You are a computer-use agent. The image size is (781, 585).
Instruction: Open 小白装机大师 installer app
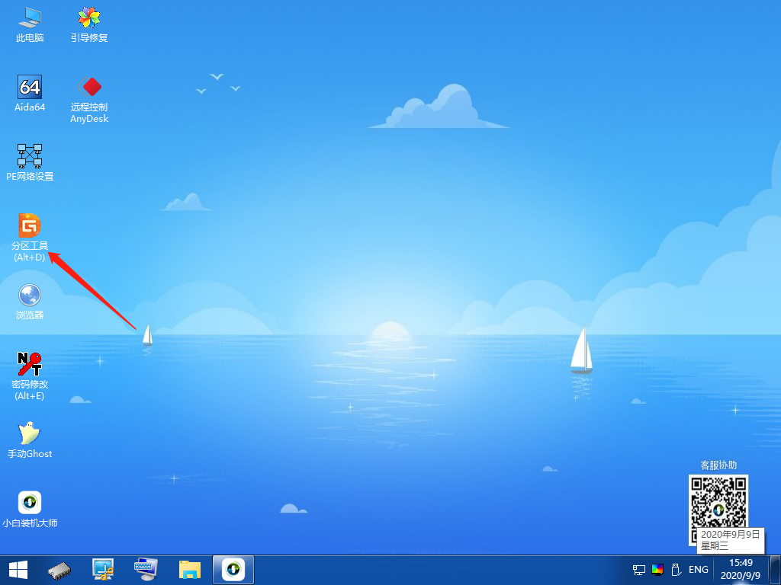click(x=29, y=501)
